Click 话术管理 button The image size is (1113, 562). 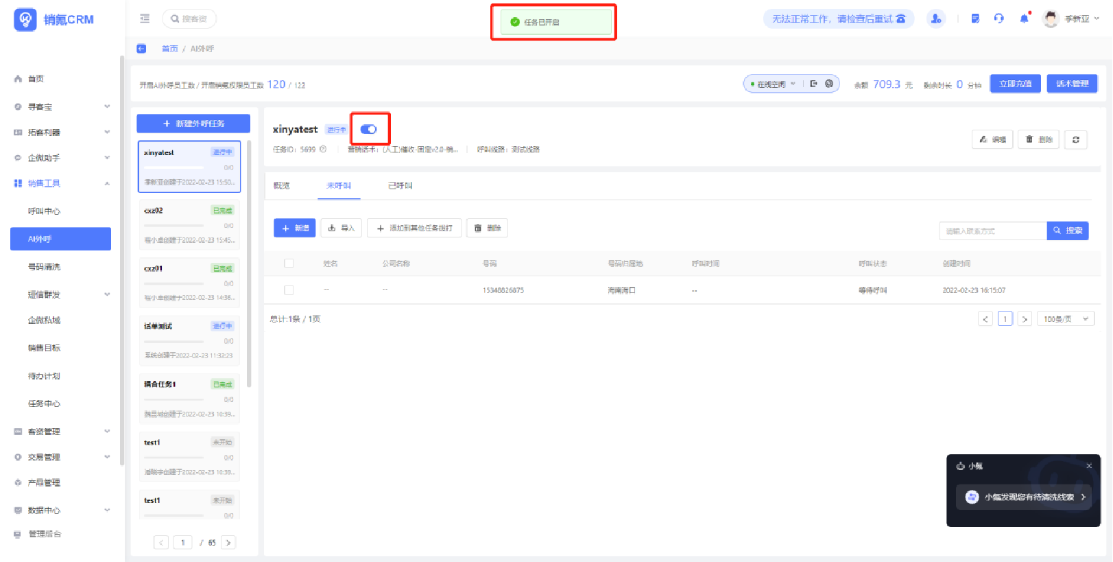1072,84
